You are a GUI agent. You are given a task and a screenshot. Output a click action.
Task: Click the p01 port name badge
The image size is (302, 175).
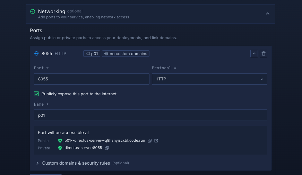click(92, 54)
